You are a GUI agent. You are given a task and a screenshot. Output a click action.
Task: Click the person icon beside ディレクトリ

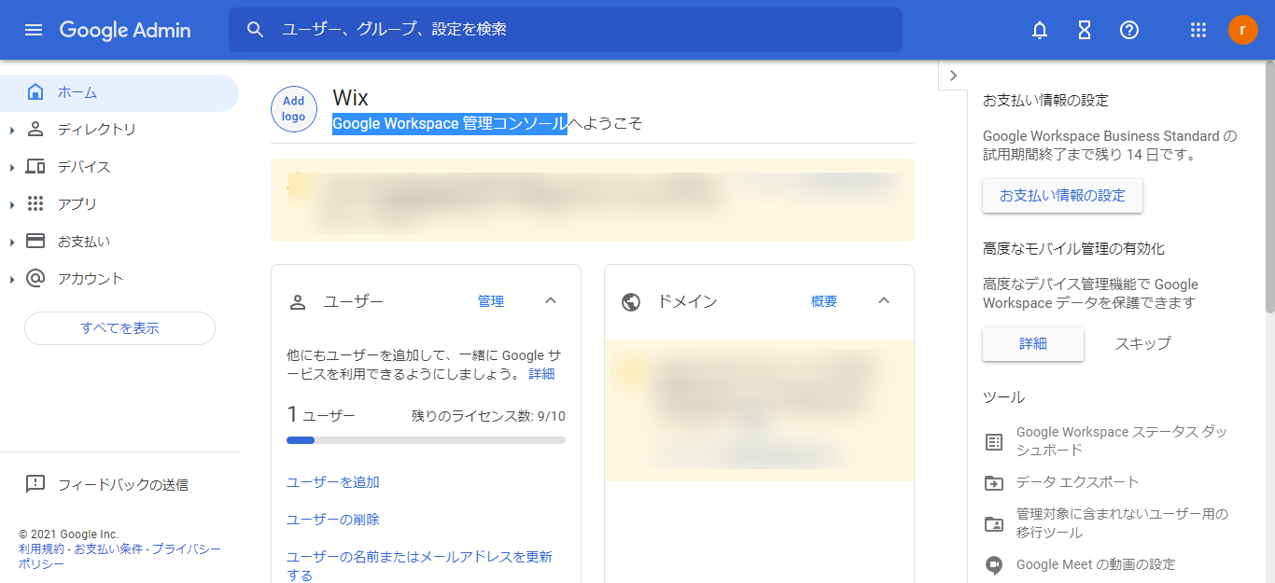coord(35,129)
